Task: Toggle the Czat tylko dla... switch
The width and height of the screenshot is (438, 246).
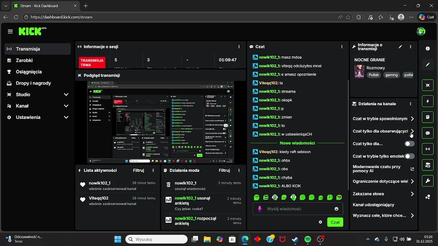Action: pos(409,144)
